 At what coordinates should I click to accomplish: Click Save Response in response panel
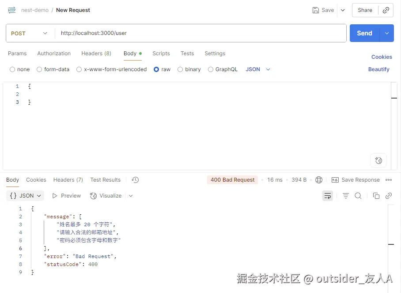point(360,180)
